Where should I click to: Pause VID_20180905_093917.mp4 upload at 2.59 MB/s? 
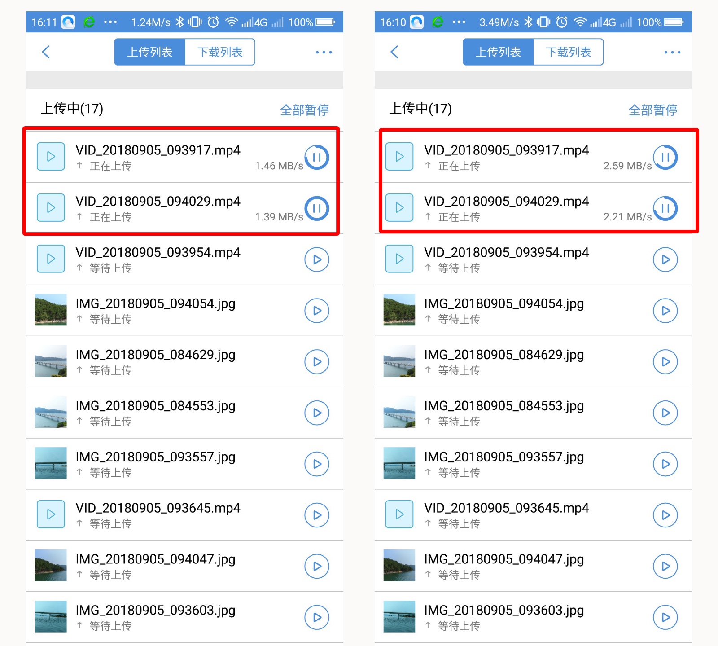665,157
